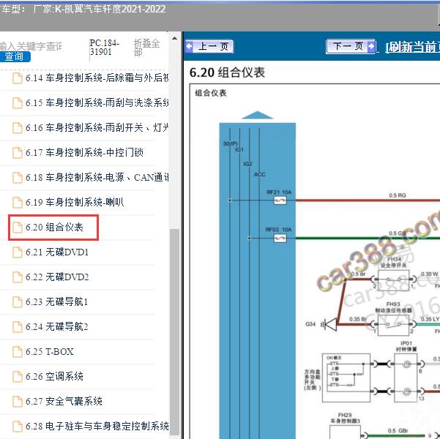Open 6.27 安全气囊系统 entry

click(x=64, y=402)
